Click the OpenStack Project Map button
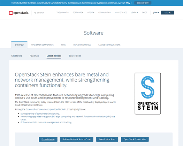 (135, 139)
